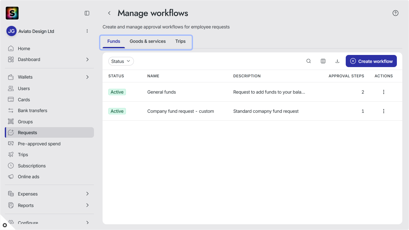Open the column settings icon
This screenshot has width=409, height=230.
point(323,61)
